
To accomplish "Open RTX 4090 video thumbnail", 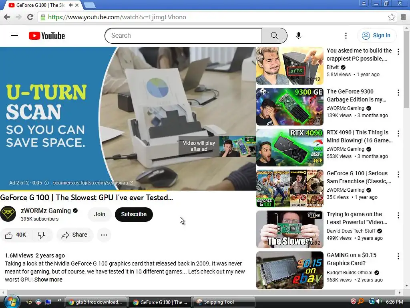I will [290, 148].
